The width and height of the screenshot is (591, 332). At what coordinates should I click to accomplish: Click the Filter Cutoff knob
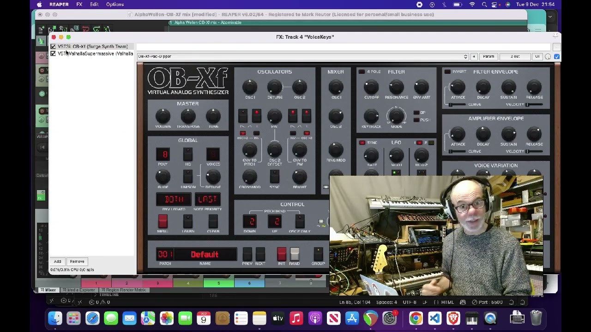point(371,86)
